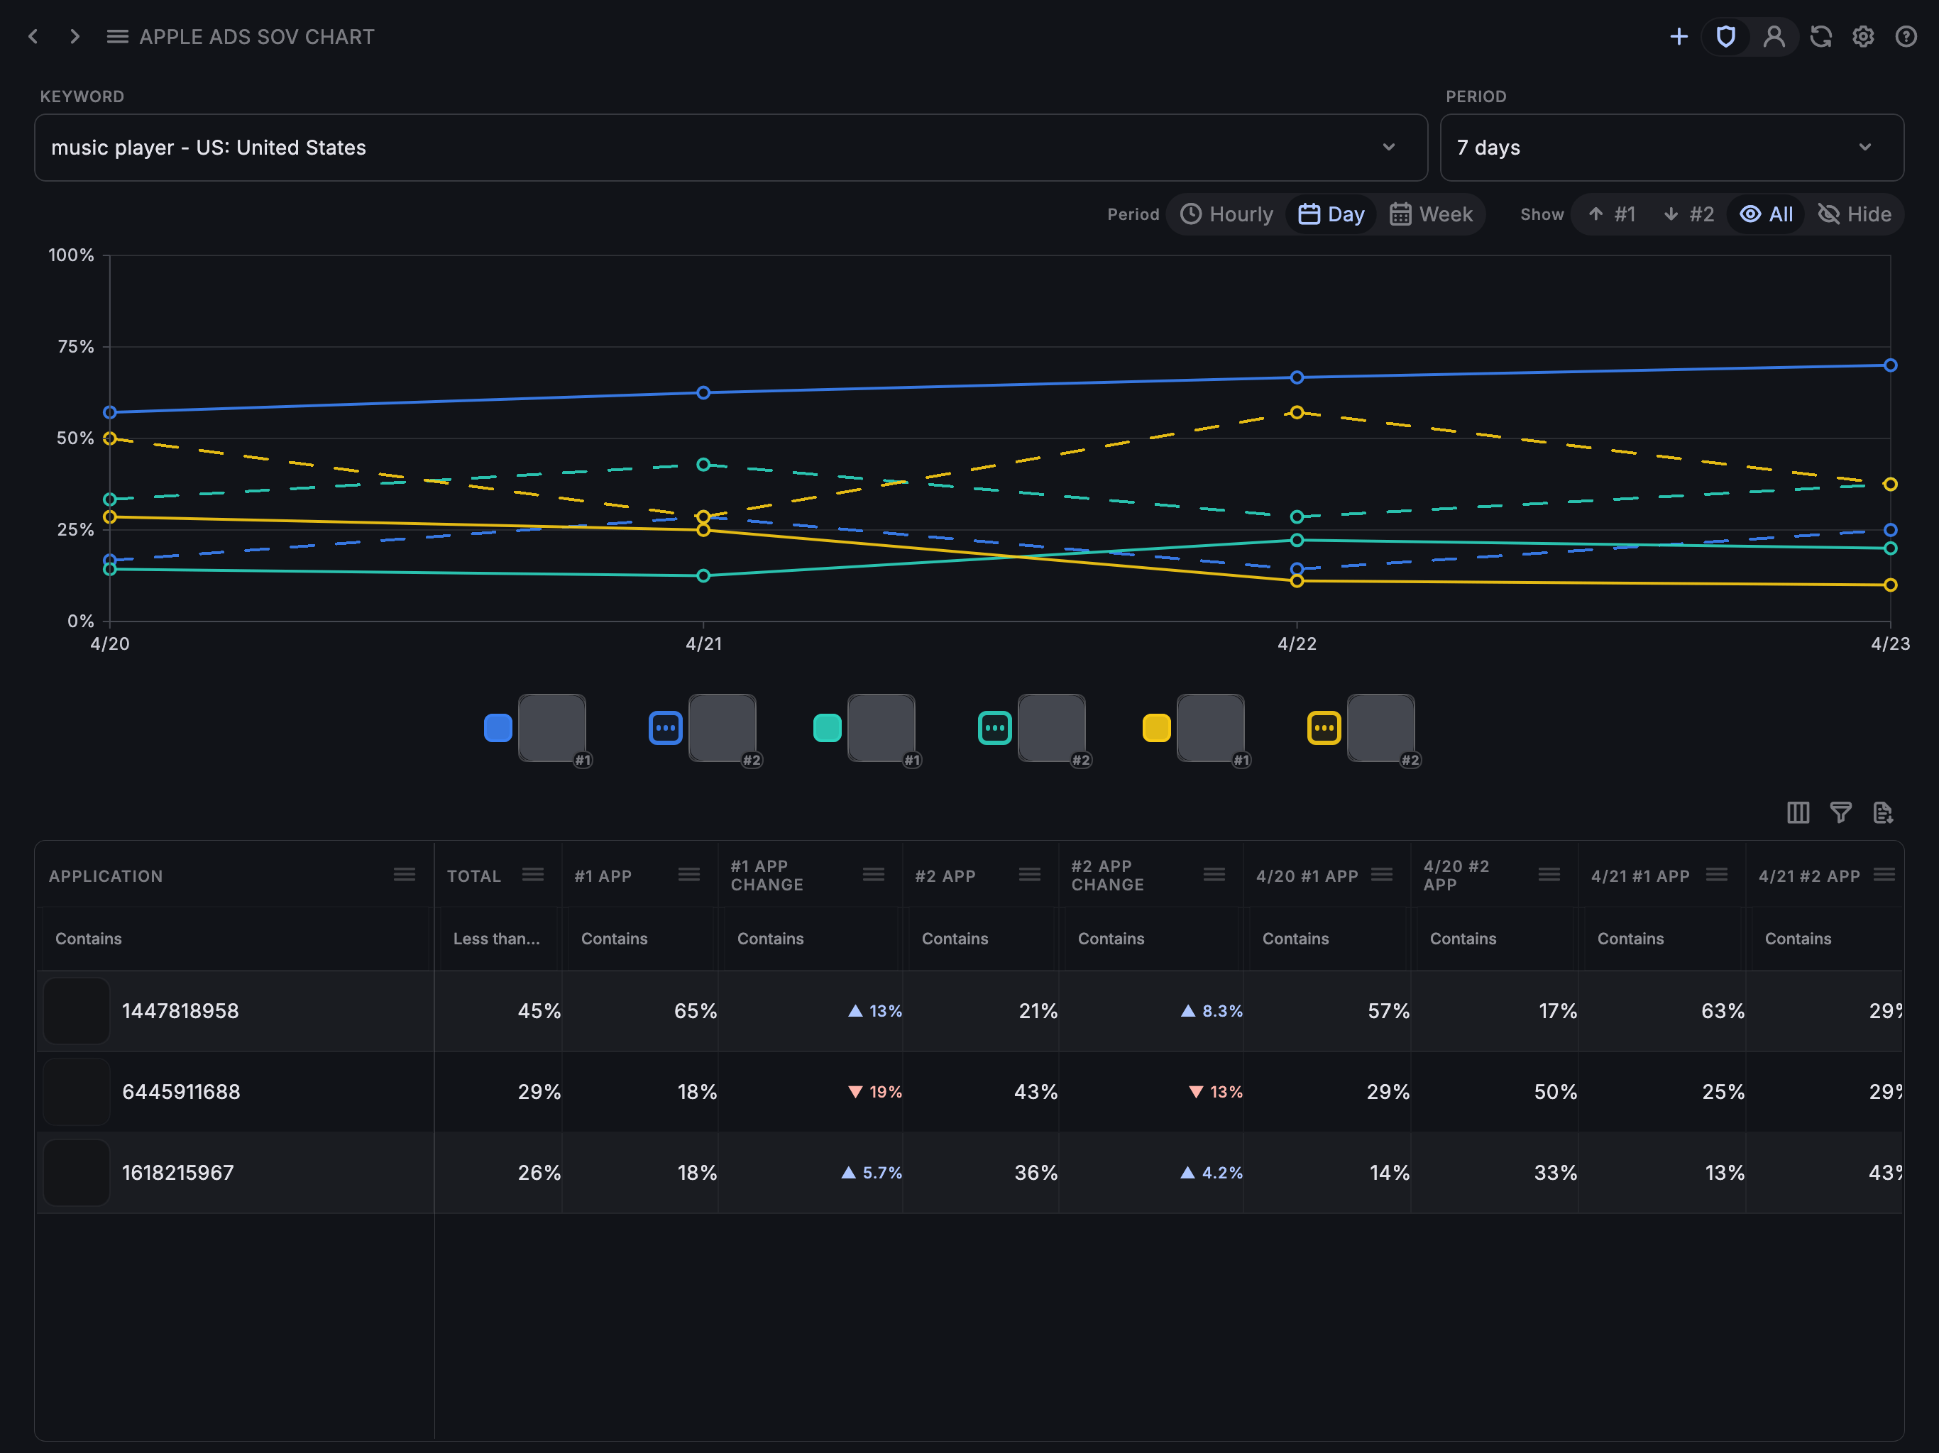Switch chart period to Week
Screen dimensions: 1939x1453
pyautogui.click(x=1431, y=215)
